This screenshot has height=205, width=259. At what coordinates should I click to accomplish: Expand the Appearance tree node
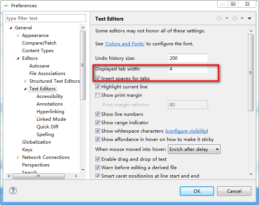click(18, 35)
